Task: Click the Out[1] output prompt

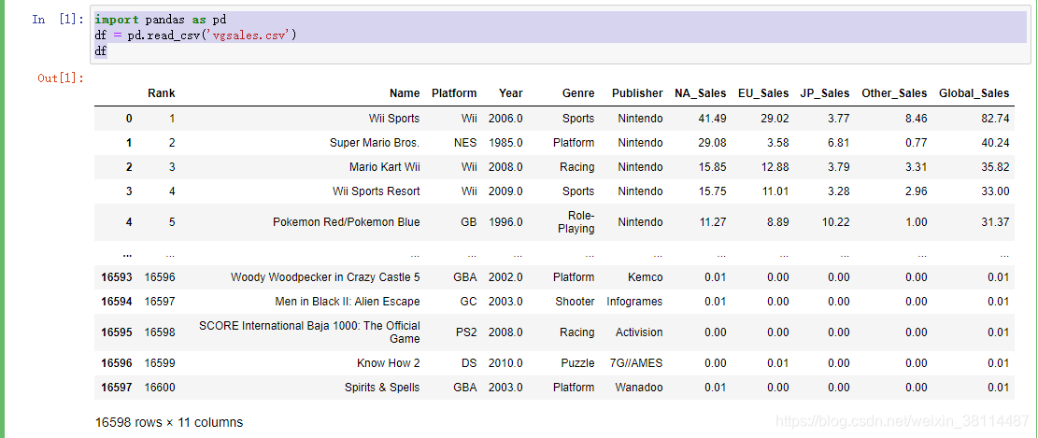Action: click(61, 78)
